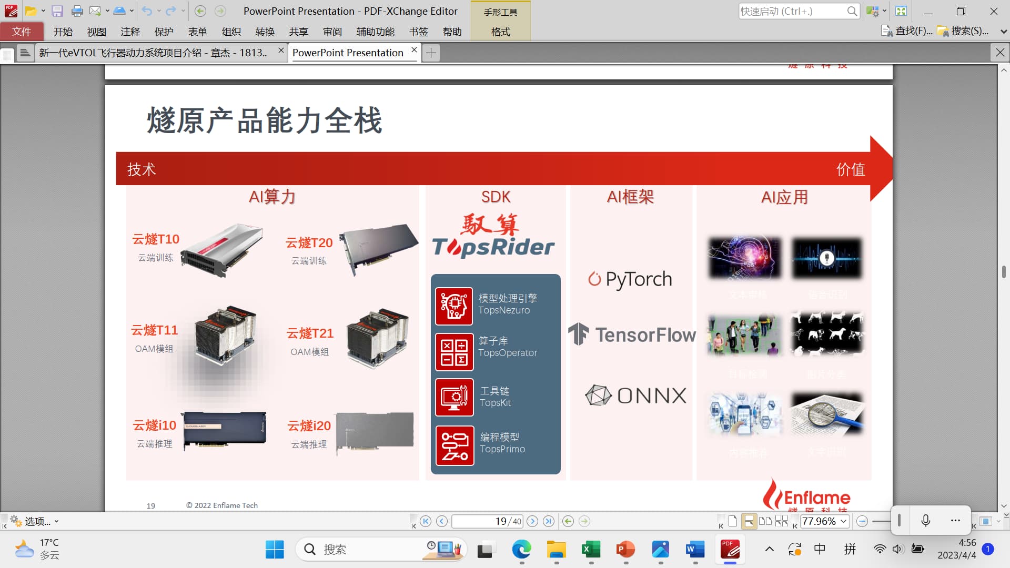The height and width of the screenshot is (568, 1010).
Task: Open a new tab with the plus button
Action: 431,53
